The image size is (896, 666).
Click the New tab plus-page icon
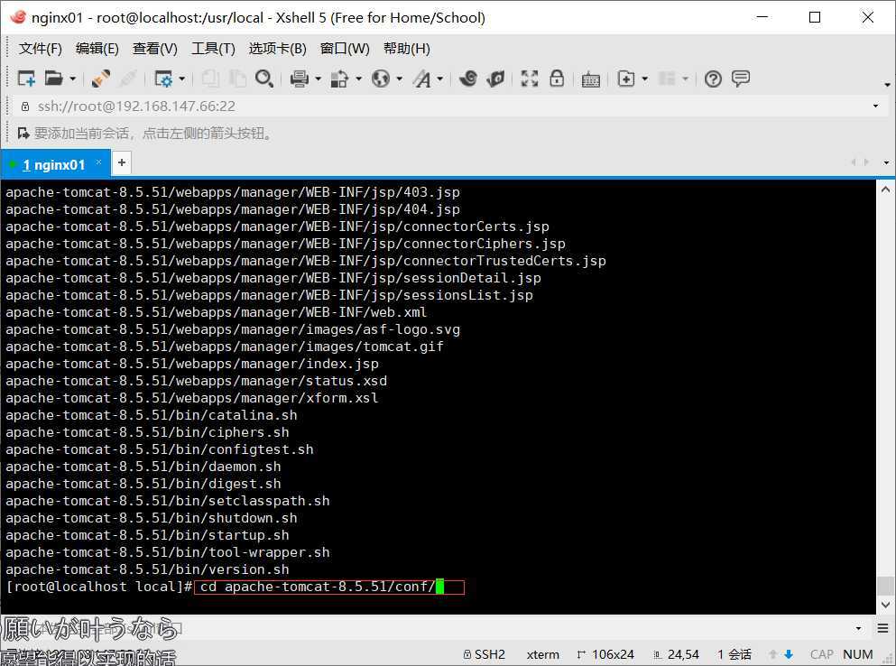coord(626,79)
